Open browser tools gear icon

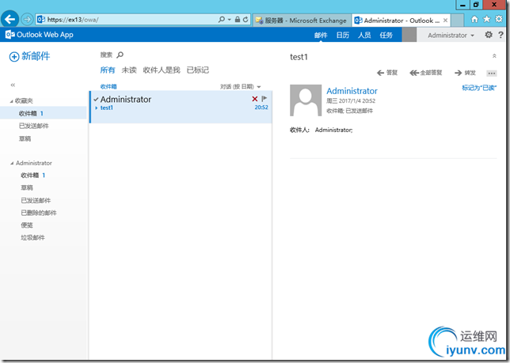[499, 19]
